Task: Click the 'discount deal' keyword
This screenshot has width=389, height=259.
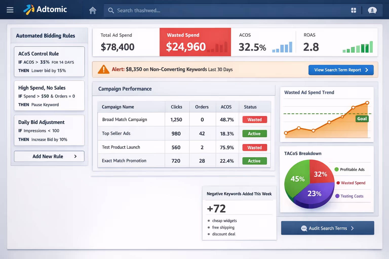Action: (224, 234)
